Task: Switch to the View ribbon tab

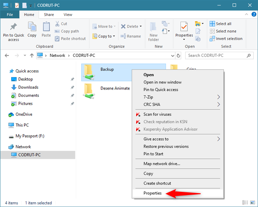Action: (x=68, y=15)
